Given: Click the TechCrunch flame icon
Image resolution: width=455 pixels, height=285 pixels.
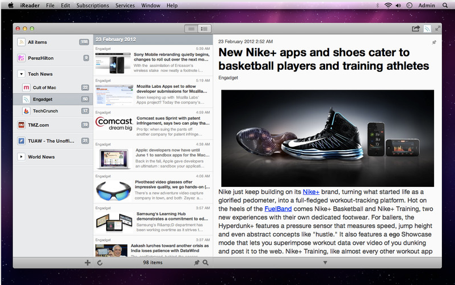Looking at the screenshot, I should tap(27, 111).
